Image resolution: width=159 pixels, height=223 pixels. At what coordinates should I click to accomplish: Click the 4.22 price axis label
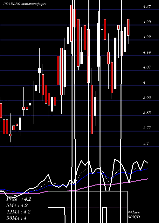pyautogui.click(x=147, y=37)
